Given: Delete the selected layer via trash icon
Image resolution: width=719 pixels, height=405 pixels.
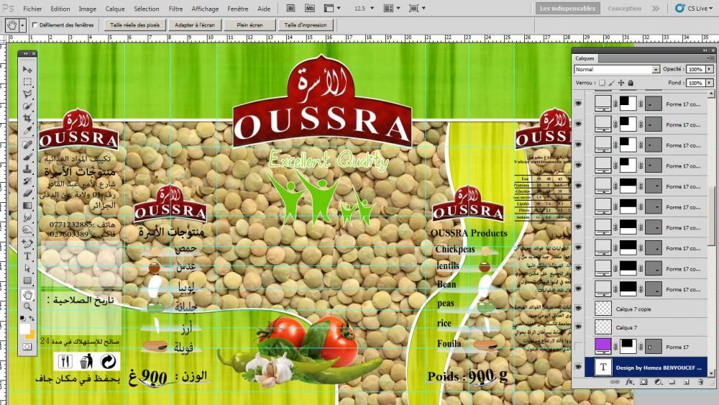Looking at the screenshot, I should click(x=700, y=382).
